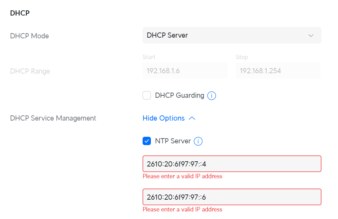The image size is (338, 219).
Task: Focus the second NTP address field ending ::6
Action: click(x=231, y=197)
